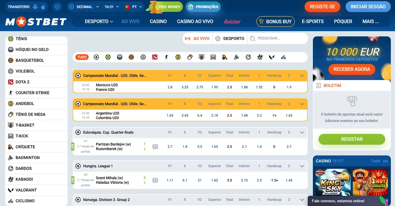Image resolution: width=395 pixels, height=206 pixels.
Task: Click the tennis ball filter icon
Action: point(108,57)
